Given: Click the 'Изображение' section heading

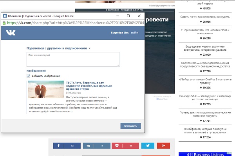Looking at the screenshot, I should click(x=36, y=71).
